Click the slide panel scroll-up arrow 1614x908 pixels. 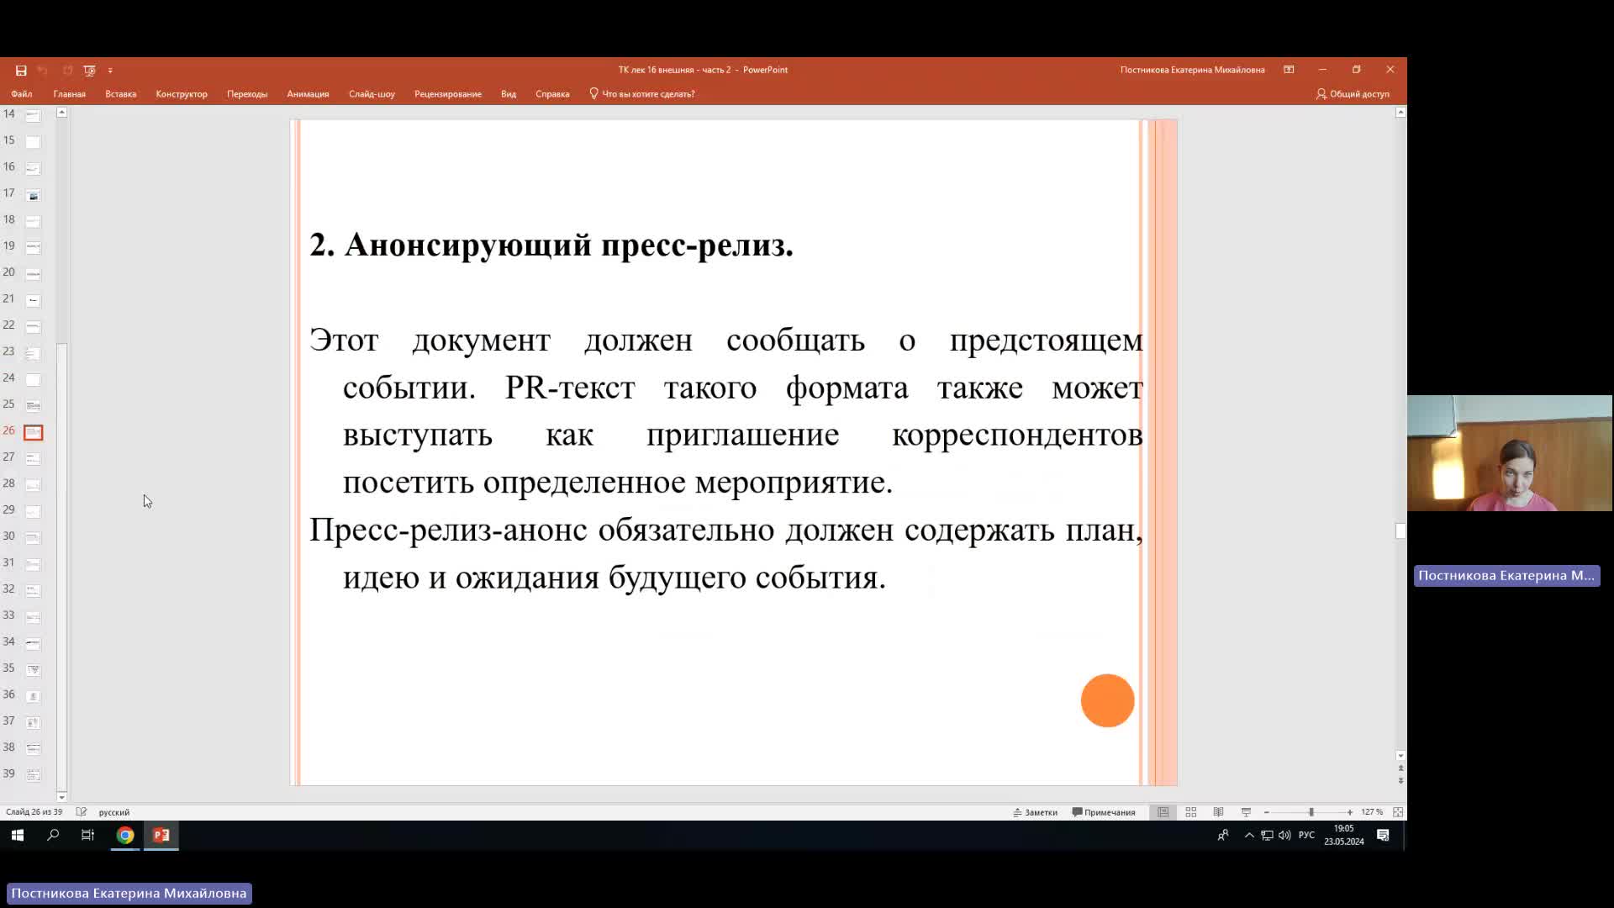[x=61, y=113]
